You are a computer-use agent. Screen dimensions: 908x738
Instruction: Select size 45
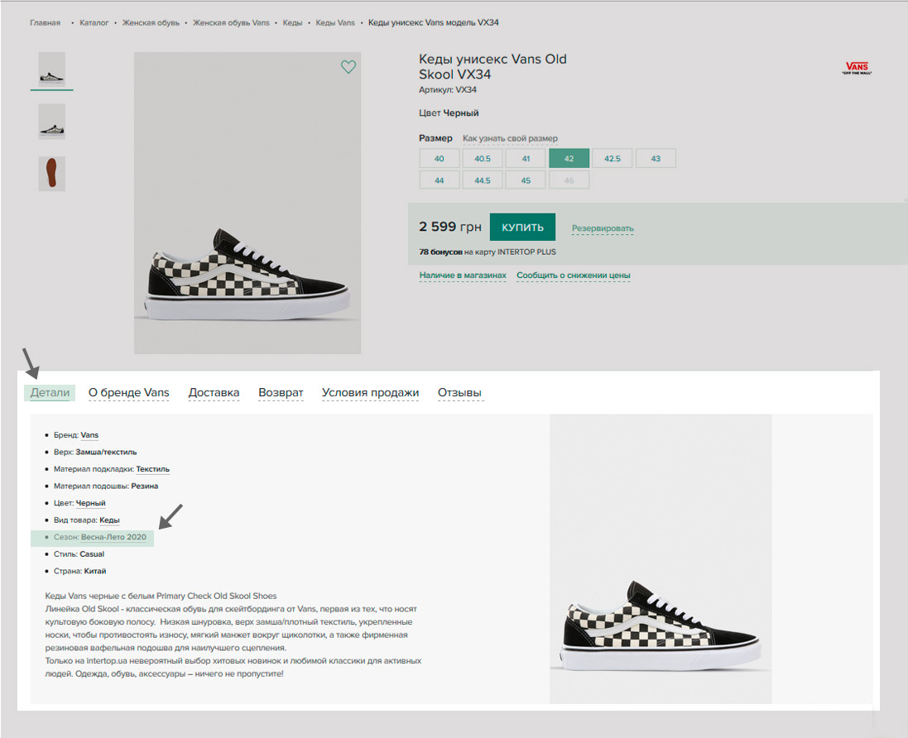tap(526, 180)
